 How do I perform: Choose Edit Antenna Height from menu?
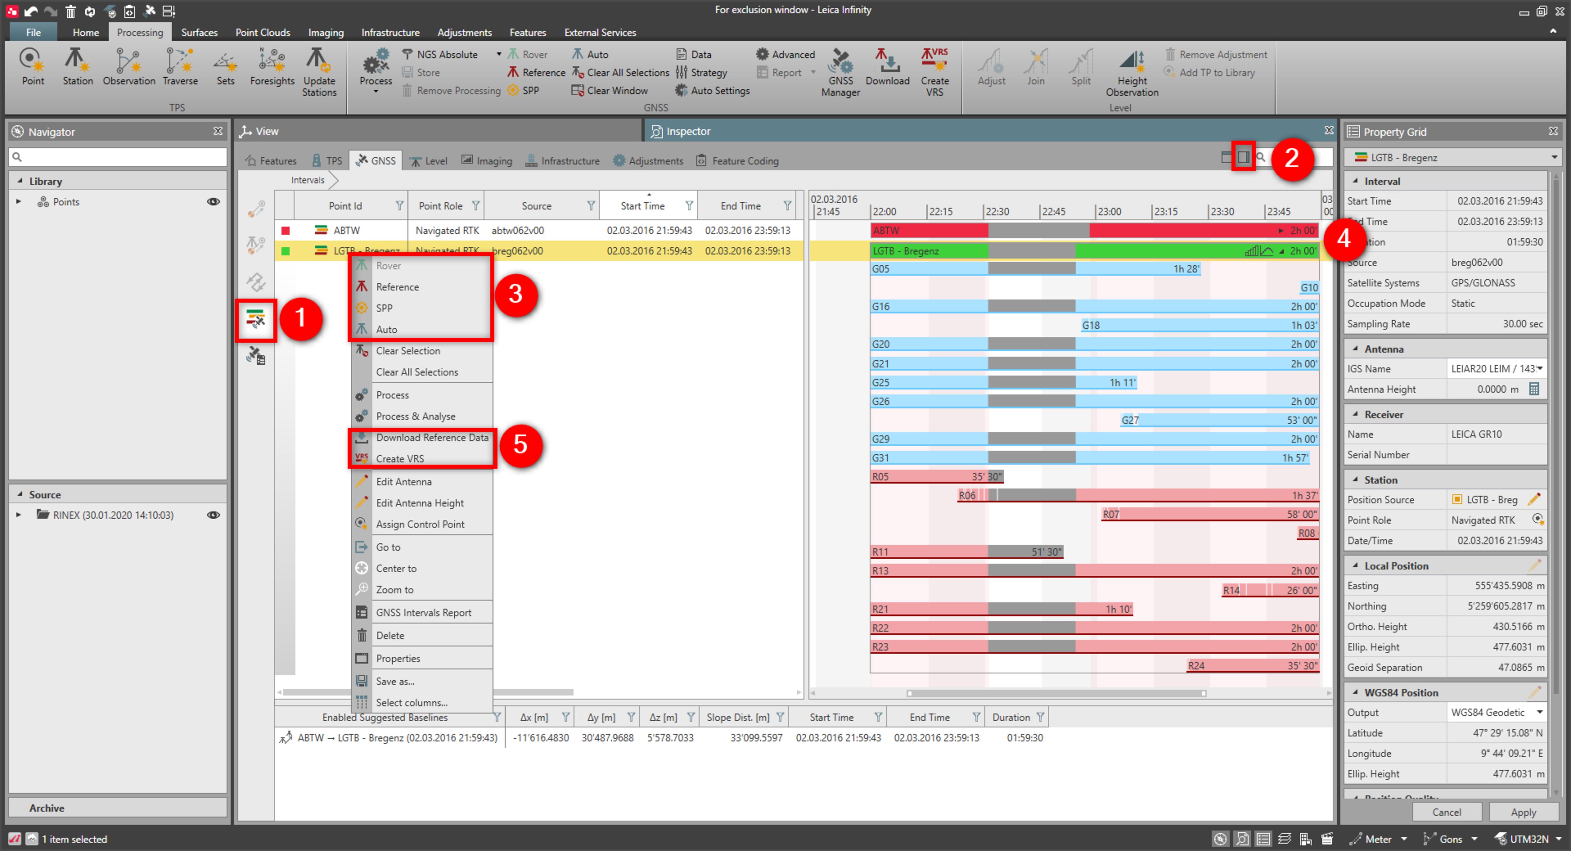click(x=423, y=503)
